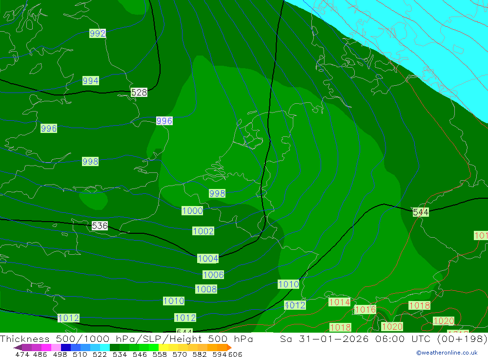Click the legend value 558
The image size is (488, 357).
[x=160, y=354]
